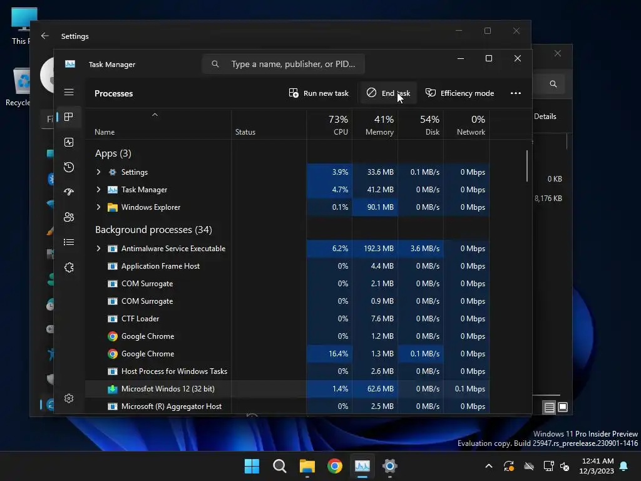The width and height of the screenshot is (641, 481).
Task: Click the 3.6 MB/s disk cell
Action: coord(421,249)
